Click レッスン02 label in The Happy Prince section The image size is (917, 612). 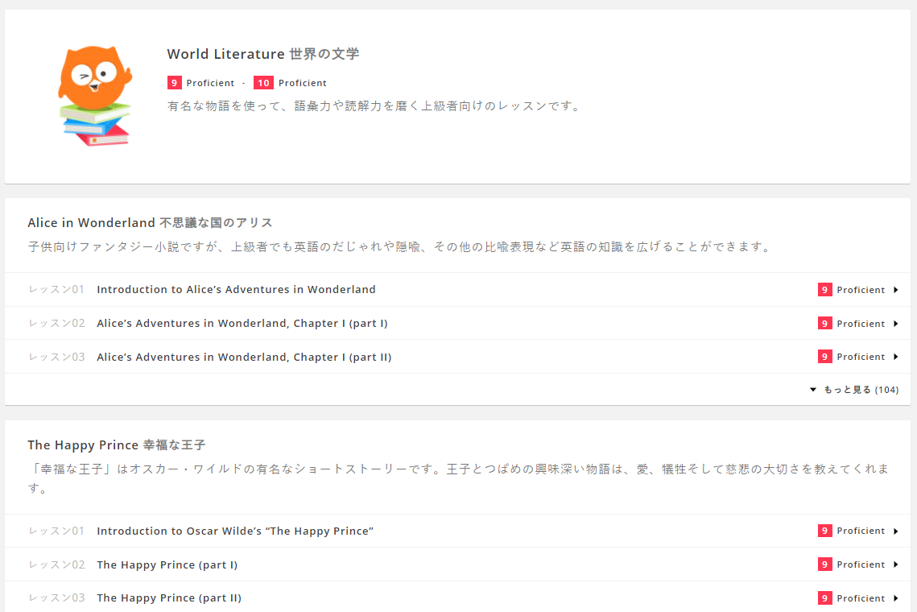click(56, 565)
